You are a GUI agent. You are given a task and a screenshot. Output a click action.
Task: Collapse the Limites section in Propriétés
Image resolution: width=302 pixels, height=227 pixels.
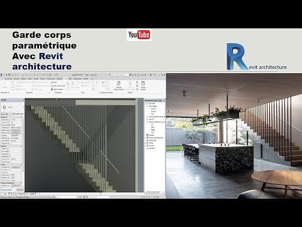coord(21,165)
